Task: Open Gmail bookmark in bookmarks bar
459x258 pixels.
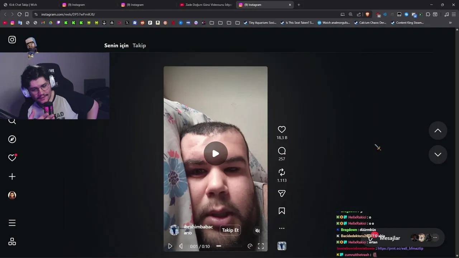Action: coord(43,23)
